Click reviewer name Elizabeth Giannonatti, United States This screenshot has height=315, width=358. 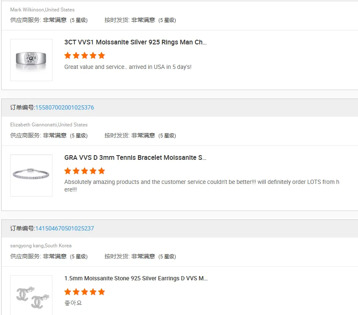(x=49, y=125)
